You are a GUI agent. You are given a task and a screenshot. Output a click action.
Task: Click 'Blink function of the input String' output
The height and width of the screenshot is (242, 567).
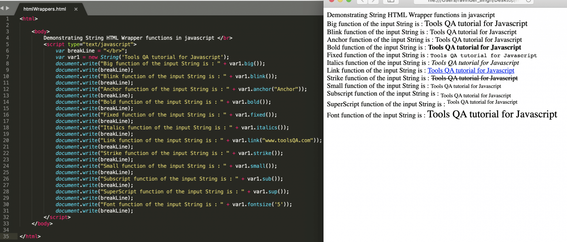click(x=422, y=32)
